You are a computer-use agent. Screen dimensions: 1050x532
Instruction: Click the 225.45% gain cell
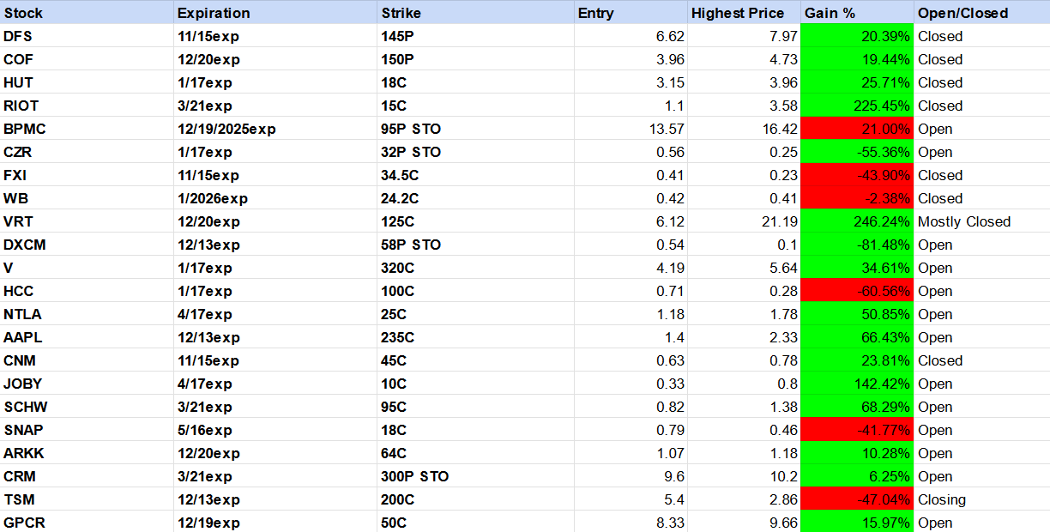pyautogui.click(x=857, y=106)
